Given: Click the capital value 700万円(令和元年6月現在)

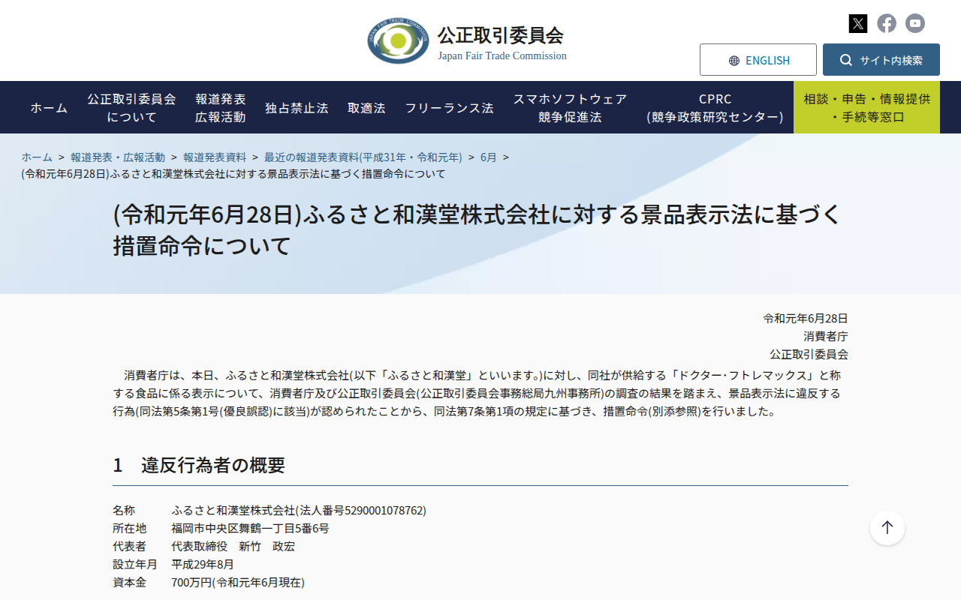Looking at the screenshot, I should [x=238, y=583].
